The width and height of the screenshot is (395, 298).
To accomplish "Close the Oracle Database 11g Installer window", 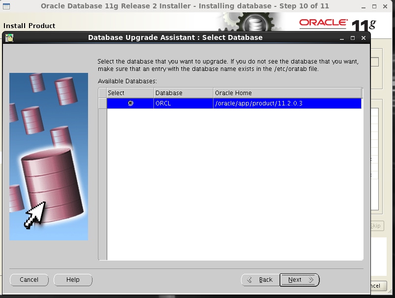I will [x=385, y=6].
